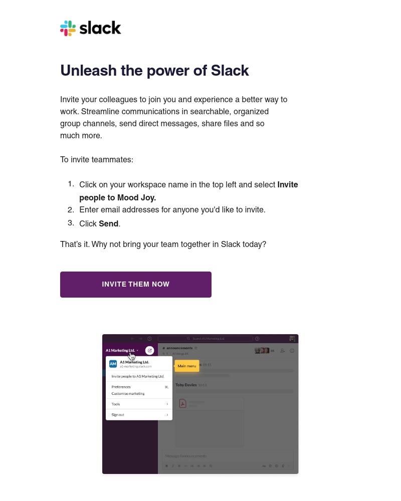The height and width of the screenshot is (501, 401).
Task: Toggle bold formatting in message composer
Action: [x=166, y=466]
